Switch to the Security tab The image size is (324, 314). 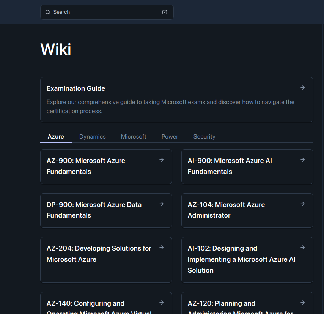point(204,136)
